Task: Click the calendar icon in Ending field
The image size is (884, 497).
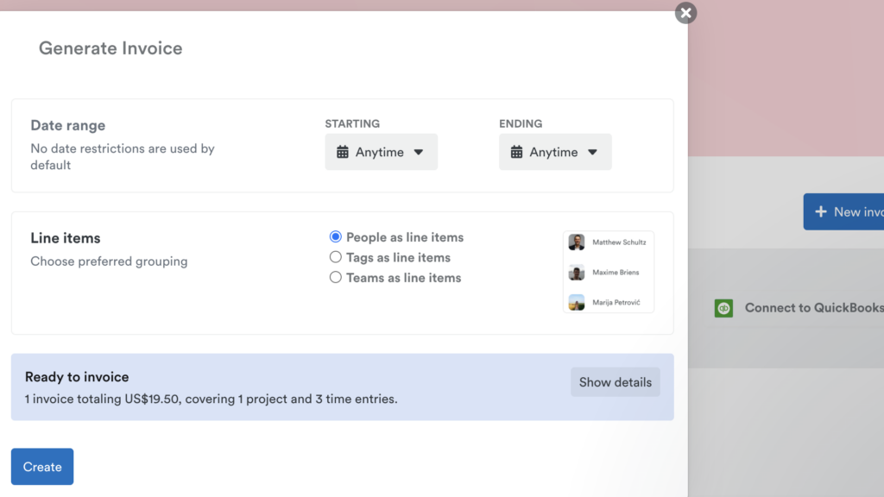Action: pos(516,152)
